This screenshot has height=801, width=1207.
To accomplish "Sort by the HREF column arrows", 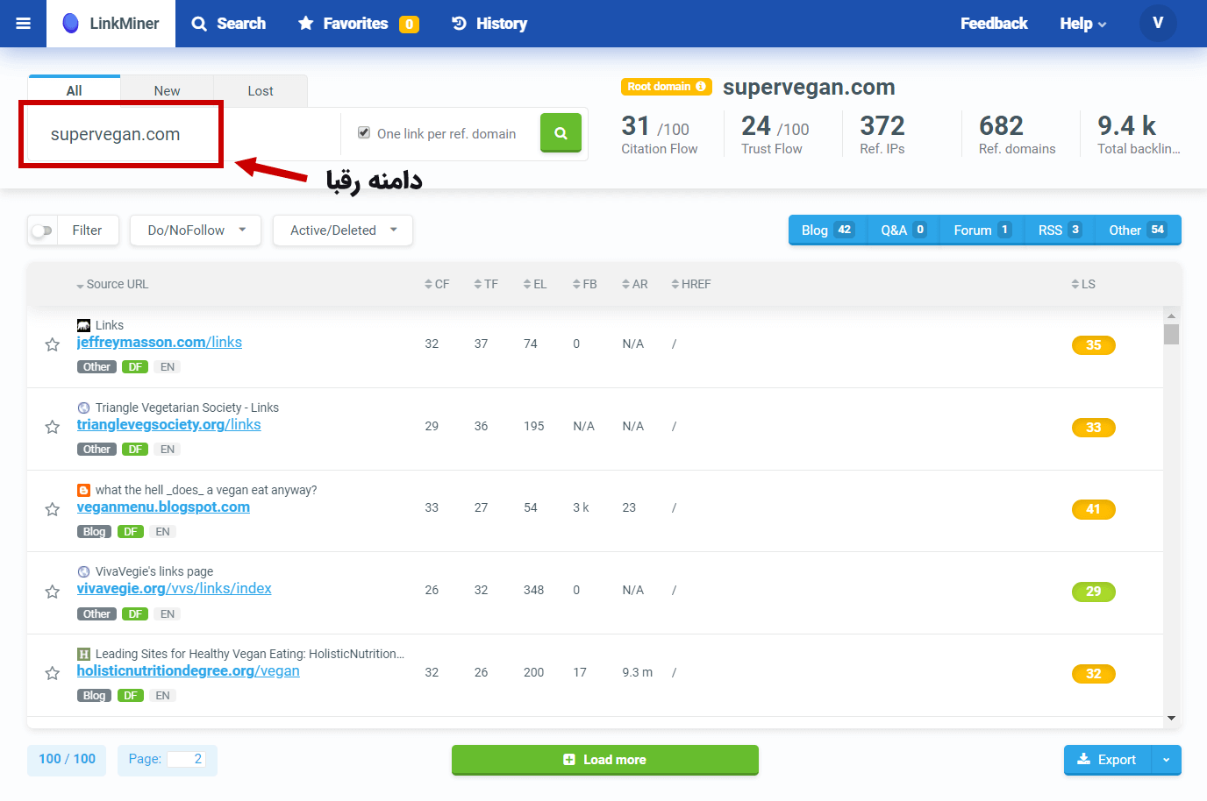I will 675,284.
